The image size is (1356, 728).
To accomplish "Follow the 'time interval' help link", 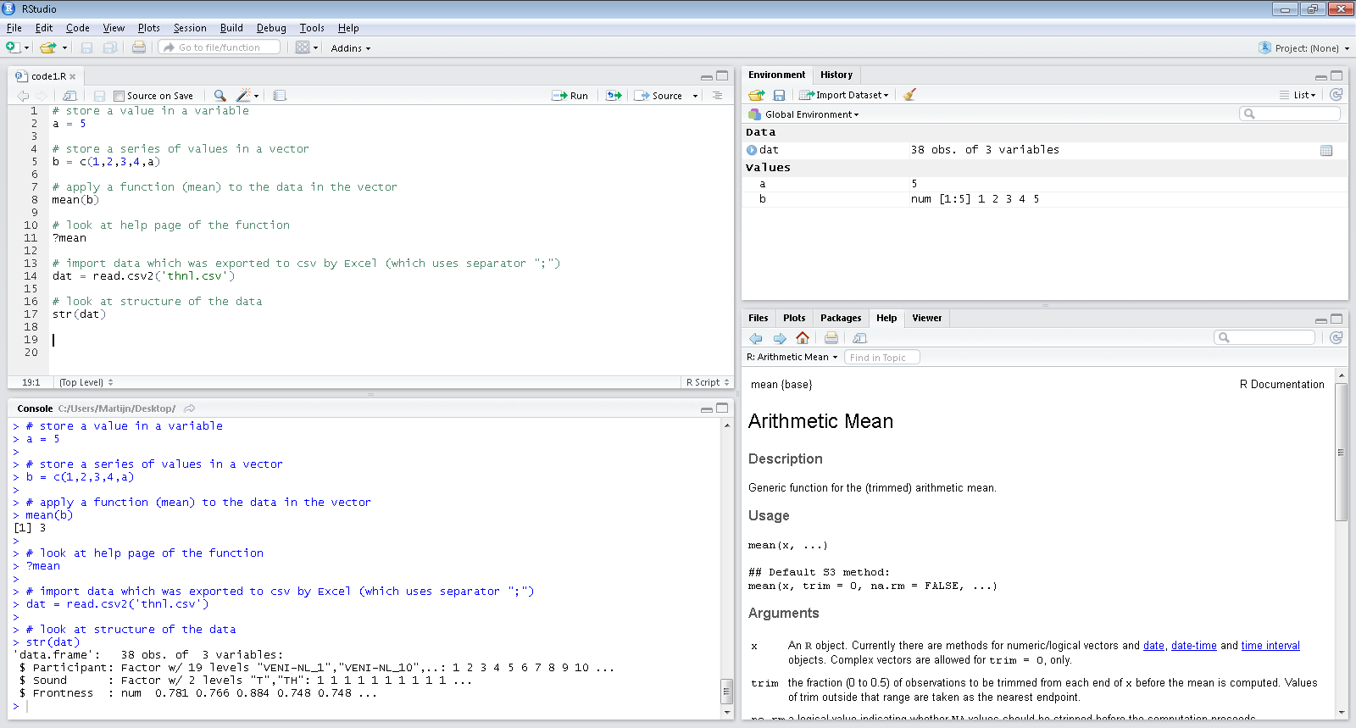I will pos(1270,646).
